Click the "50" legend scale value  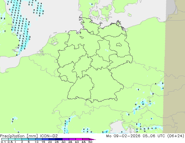coord(90,142)
